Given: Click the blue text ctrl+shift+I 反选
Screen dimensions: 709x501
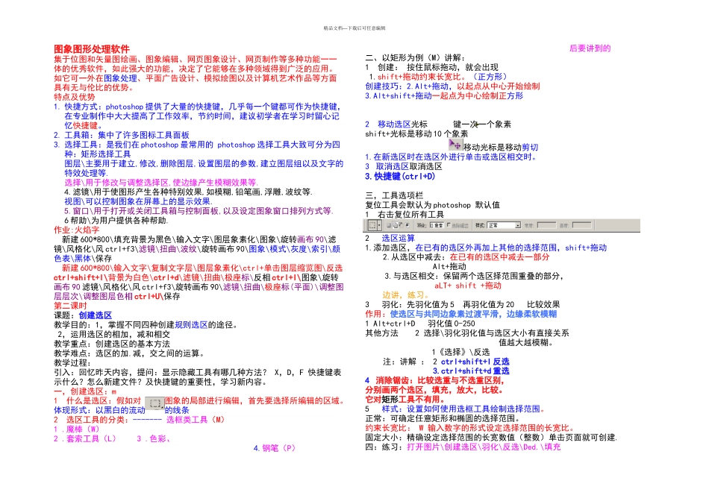Looking at the screenshot, I should point(475,362).
